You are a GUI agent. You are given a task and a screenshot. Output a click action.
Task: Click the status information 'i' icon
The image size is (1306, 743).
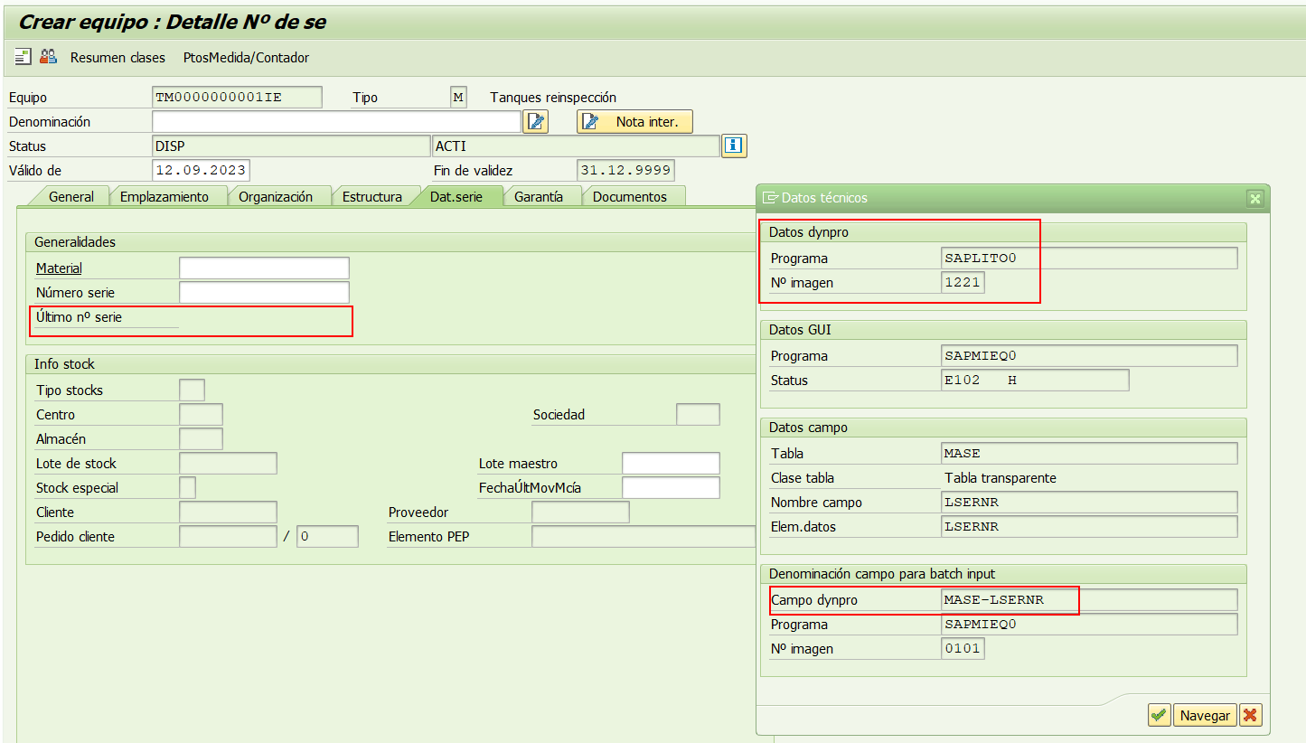(734, 146)
